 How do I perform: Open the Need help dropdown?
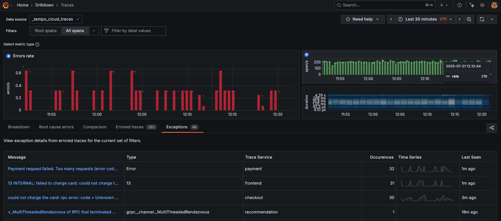click(x=362, y=19)
